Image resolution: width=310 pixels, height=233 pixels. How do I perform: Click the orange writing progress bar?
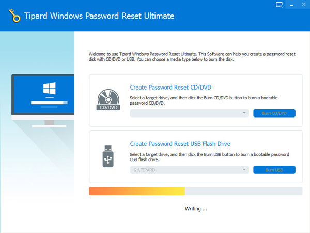pyautogui.click(x=196, y=191)
